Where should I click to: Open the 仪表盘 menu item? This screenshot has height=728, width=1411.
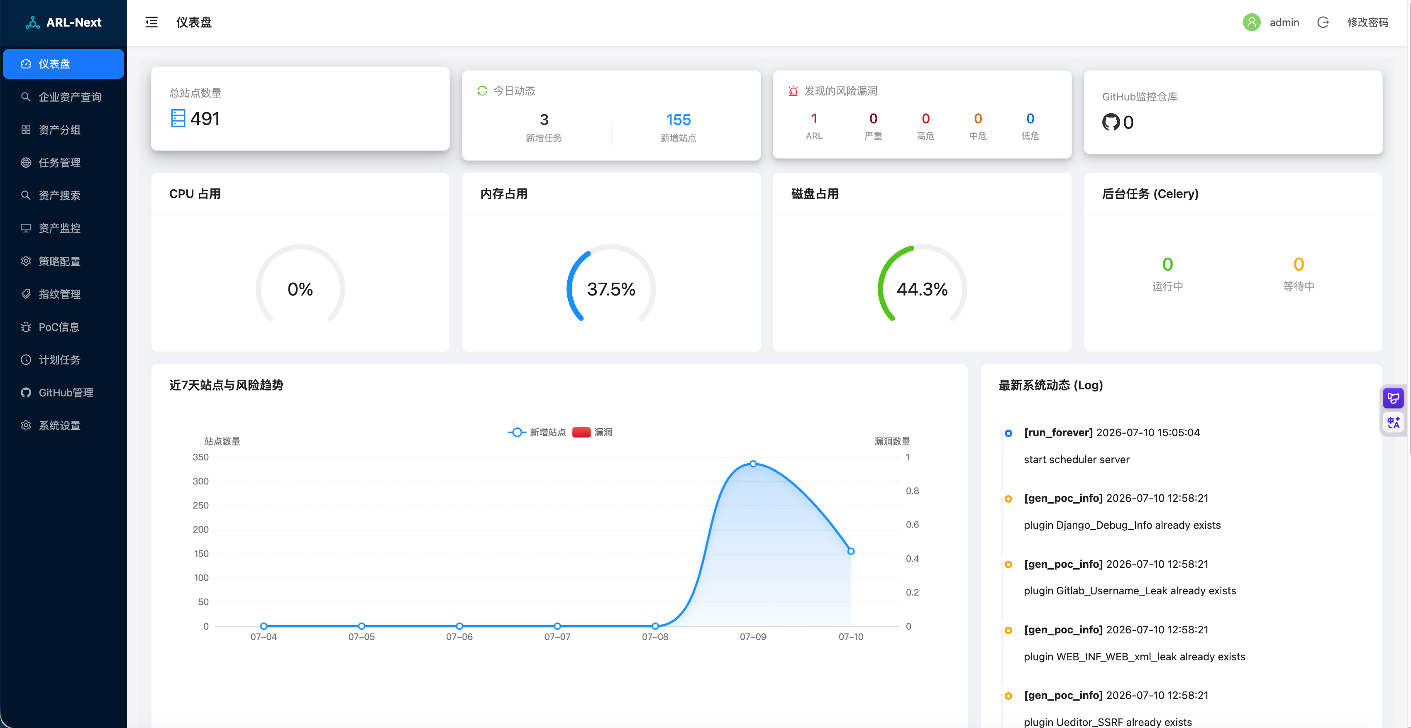coord(63,64)
